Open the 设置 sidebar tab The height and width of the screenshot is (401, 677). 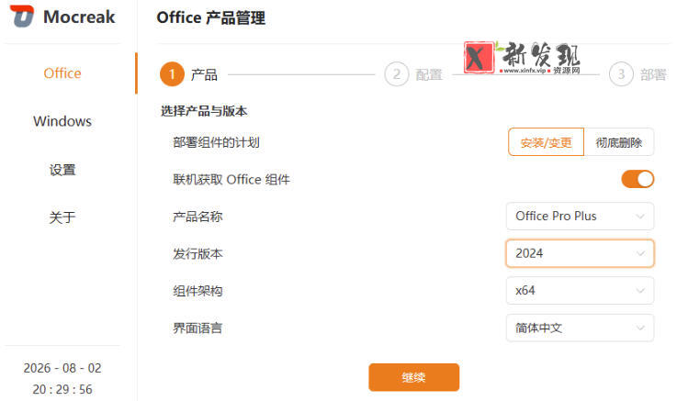click(62, 170)
